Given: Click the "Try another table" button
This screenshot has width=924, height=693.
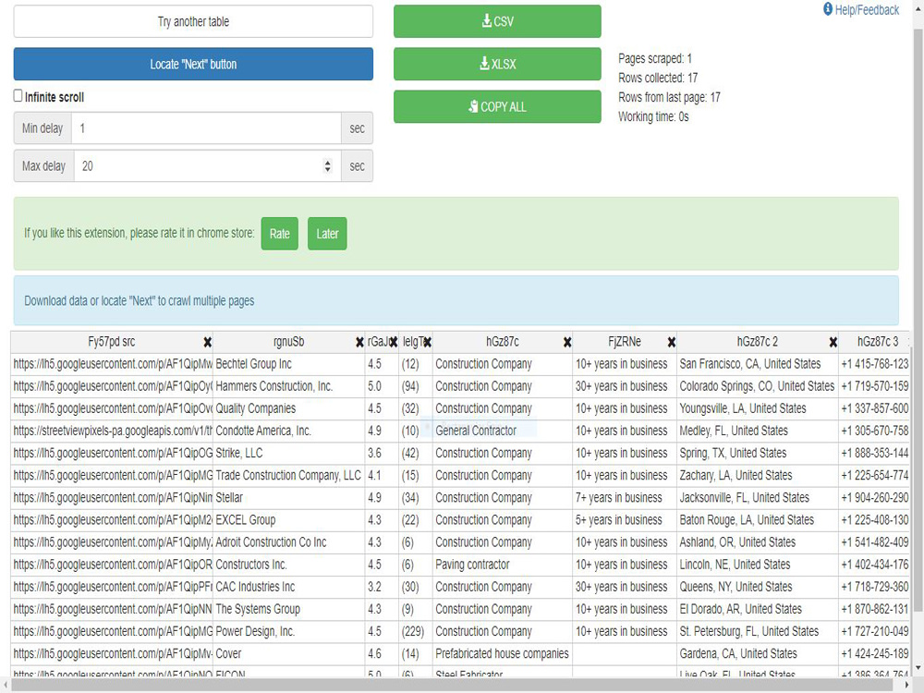Looking at the screenshot, I should pos(192,21).
